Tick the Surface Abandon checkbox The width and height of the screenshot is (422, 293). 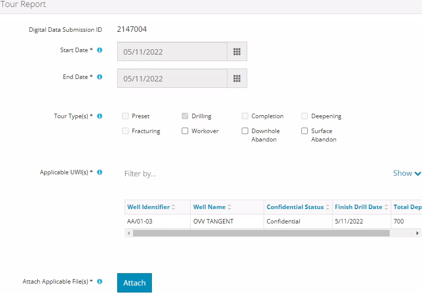click(305, 131)
